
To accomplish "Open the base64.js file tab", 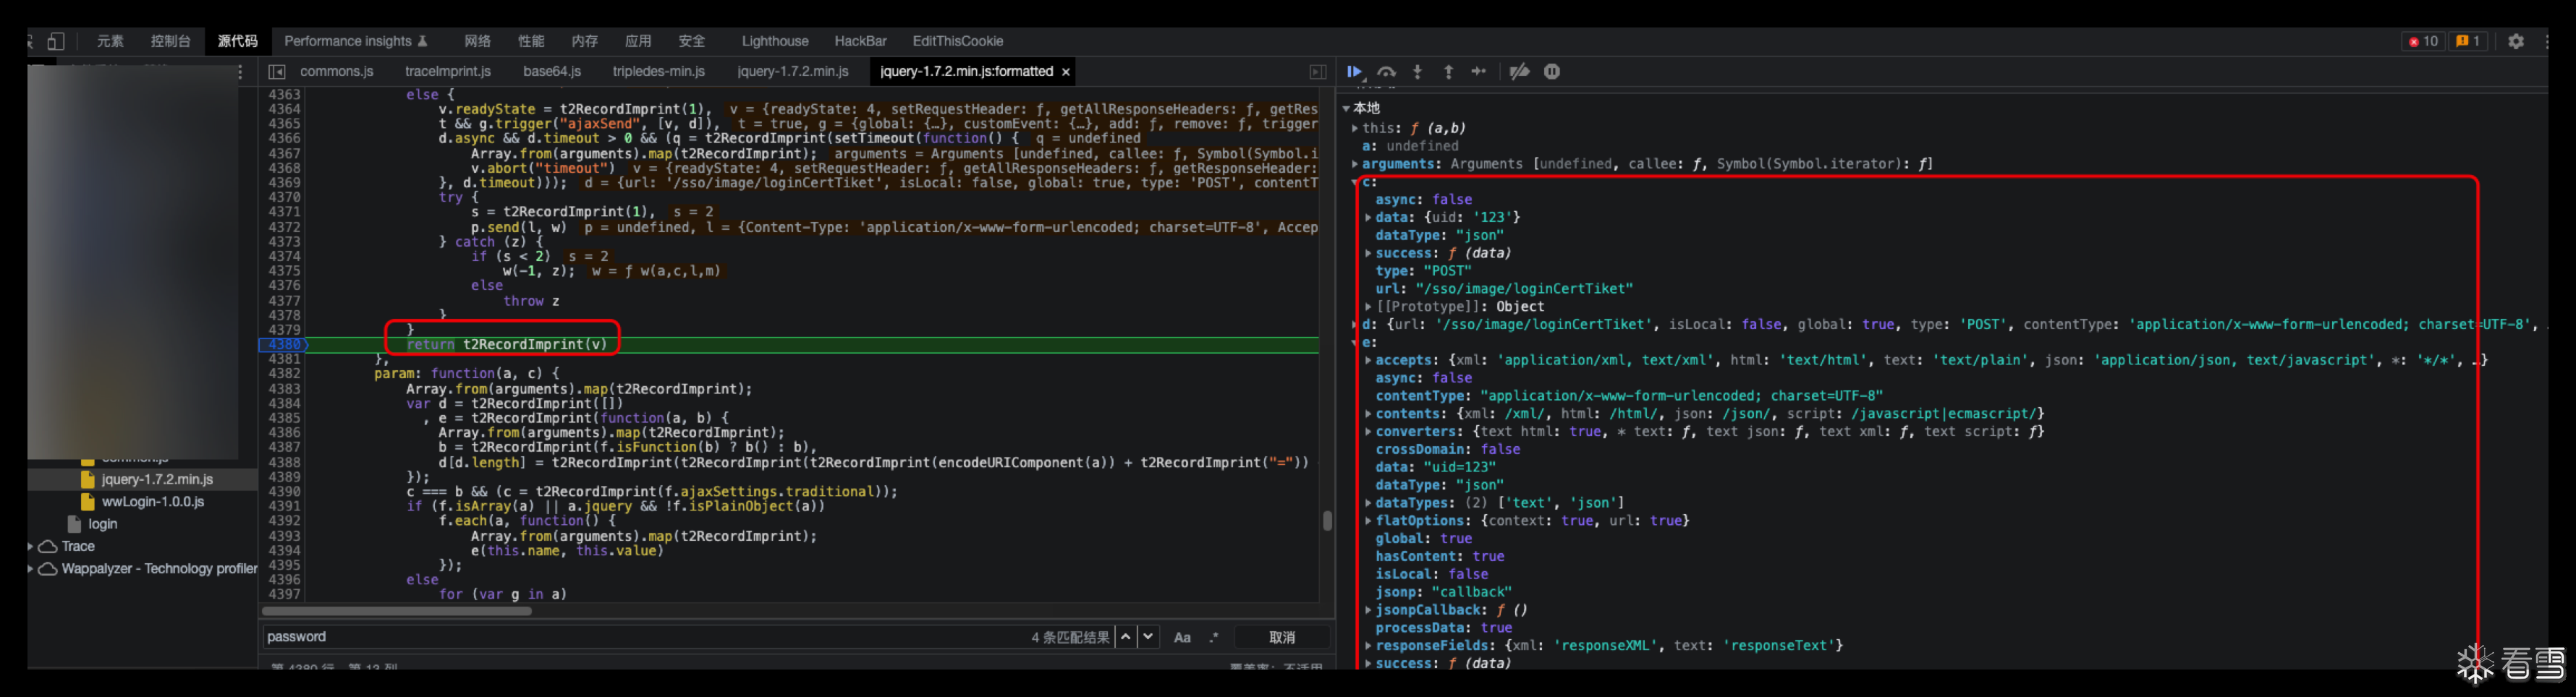I will [551, 72].
